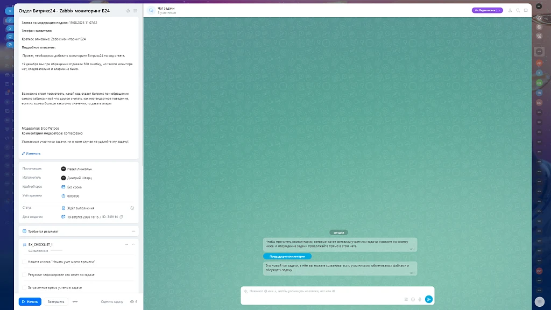Search in task chat with magnifier icon
The height and width of the screenshot is (310, 551).
pos(518,11)
